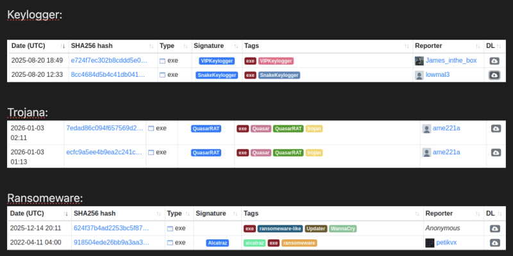This screenshot has width=513, height=256.
Task: Open ame221a profile link in 02:11 row
Action: 446,129
